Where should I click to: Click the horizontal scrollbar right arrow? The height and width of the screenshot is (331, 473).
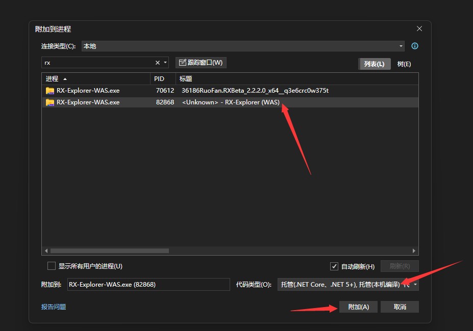coord(414,251)
